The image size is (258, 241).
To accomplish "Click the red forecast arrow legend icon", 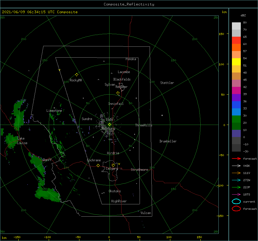I will 236,158.
